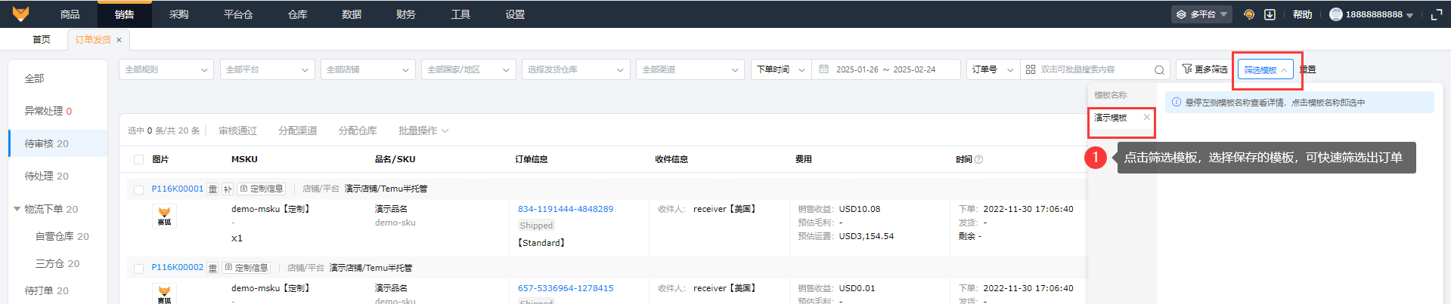Open the 订单号 search type dropdown
The image size is (1451, 304).
click(994, 69)
